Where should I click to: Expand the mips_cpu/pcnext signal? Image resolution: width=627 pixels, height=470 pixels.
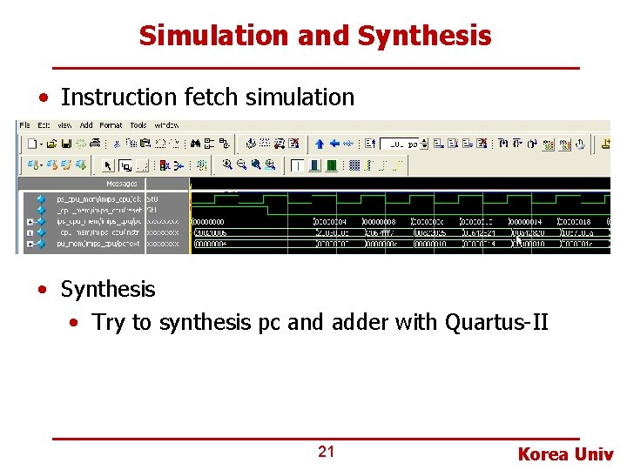(x=30, y=244)
